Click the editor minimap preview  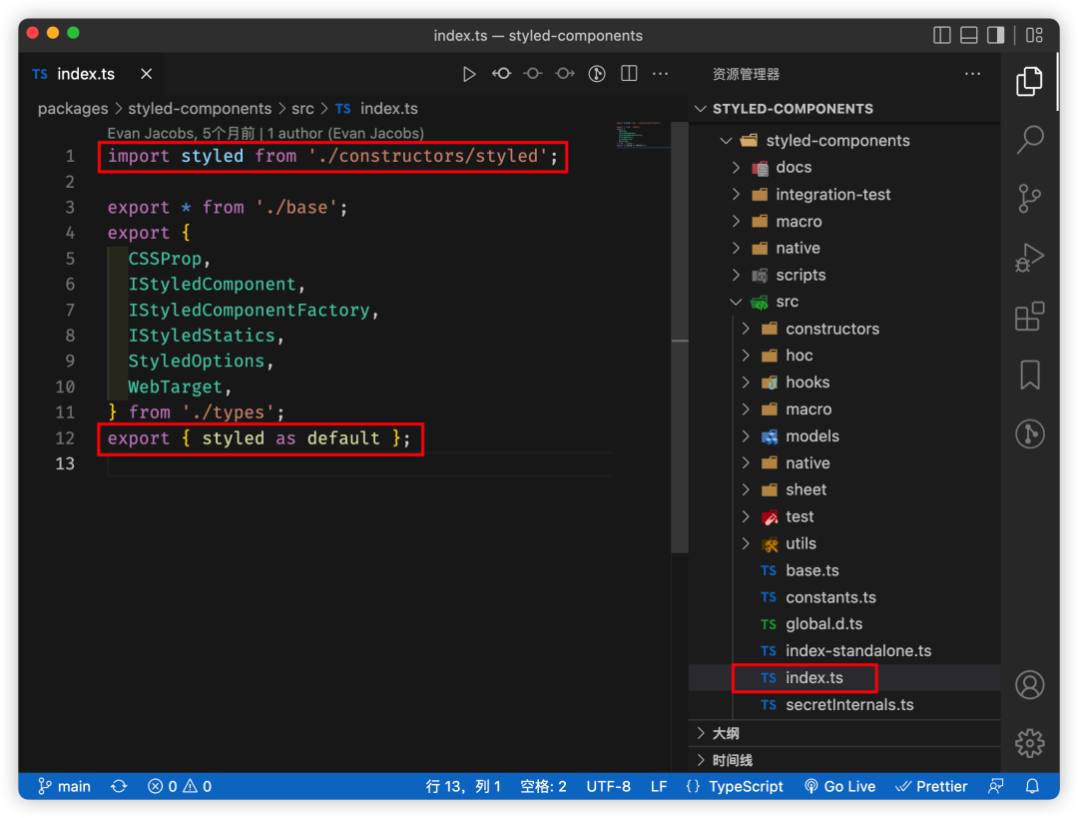pos(643,135)
